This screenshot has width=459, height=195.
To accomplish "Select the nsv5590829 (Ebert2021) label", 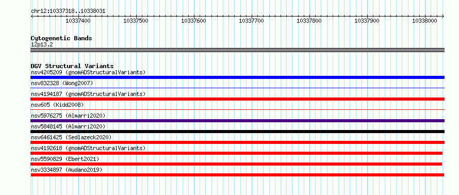I will tap(65, 159).
